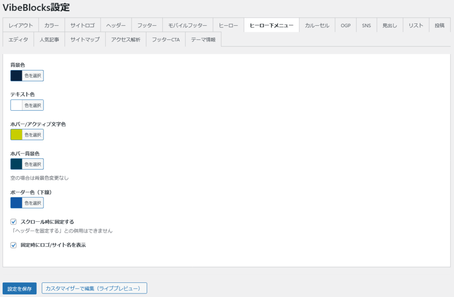
Task: Toggle the スクロール時に固定する checkbox
Action: (x=14, y=222)
